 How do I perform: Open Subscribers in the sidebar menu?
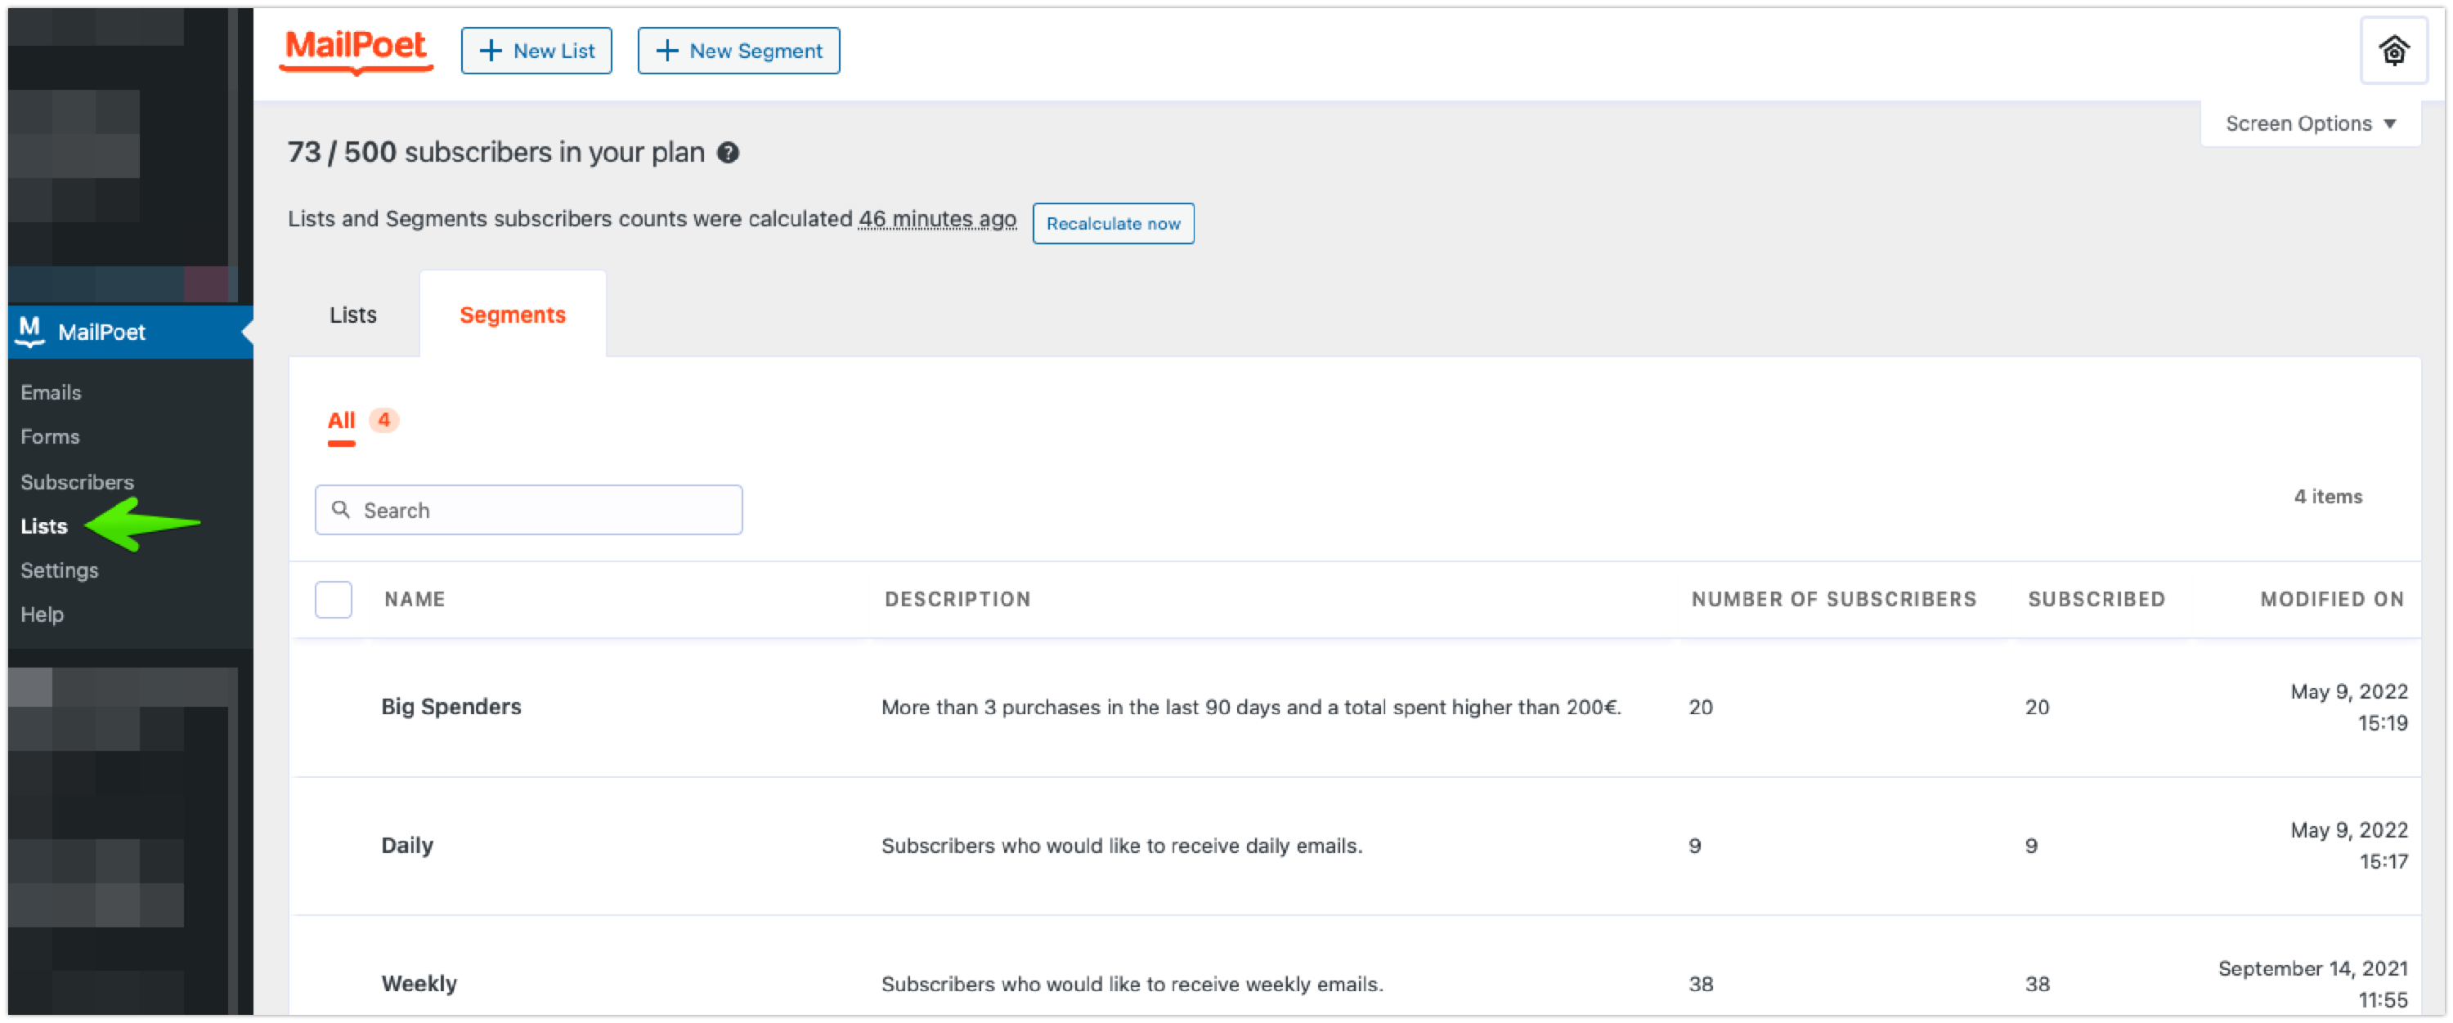tap(77, 481)
